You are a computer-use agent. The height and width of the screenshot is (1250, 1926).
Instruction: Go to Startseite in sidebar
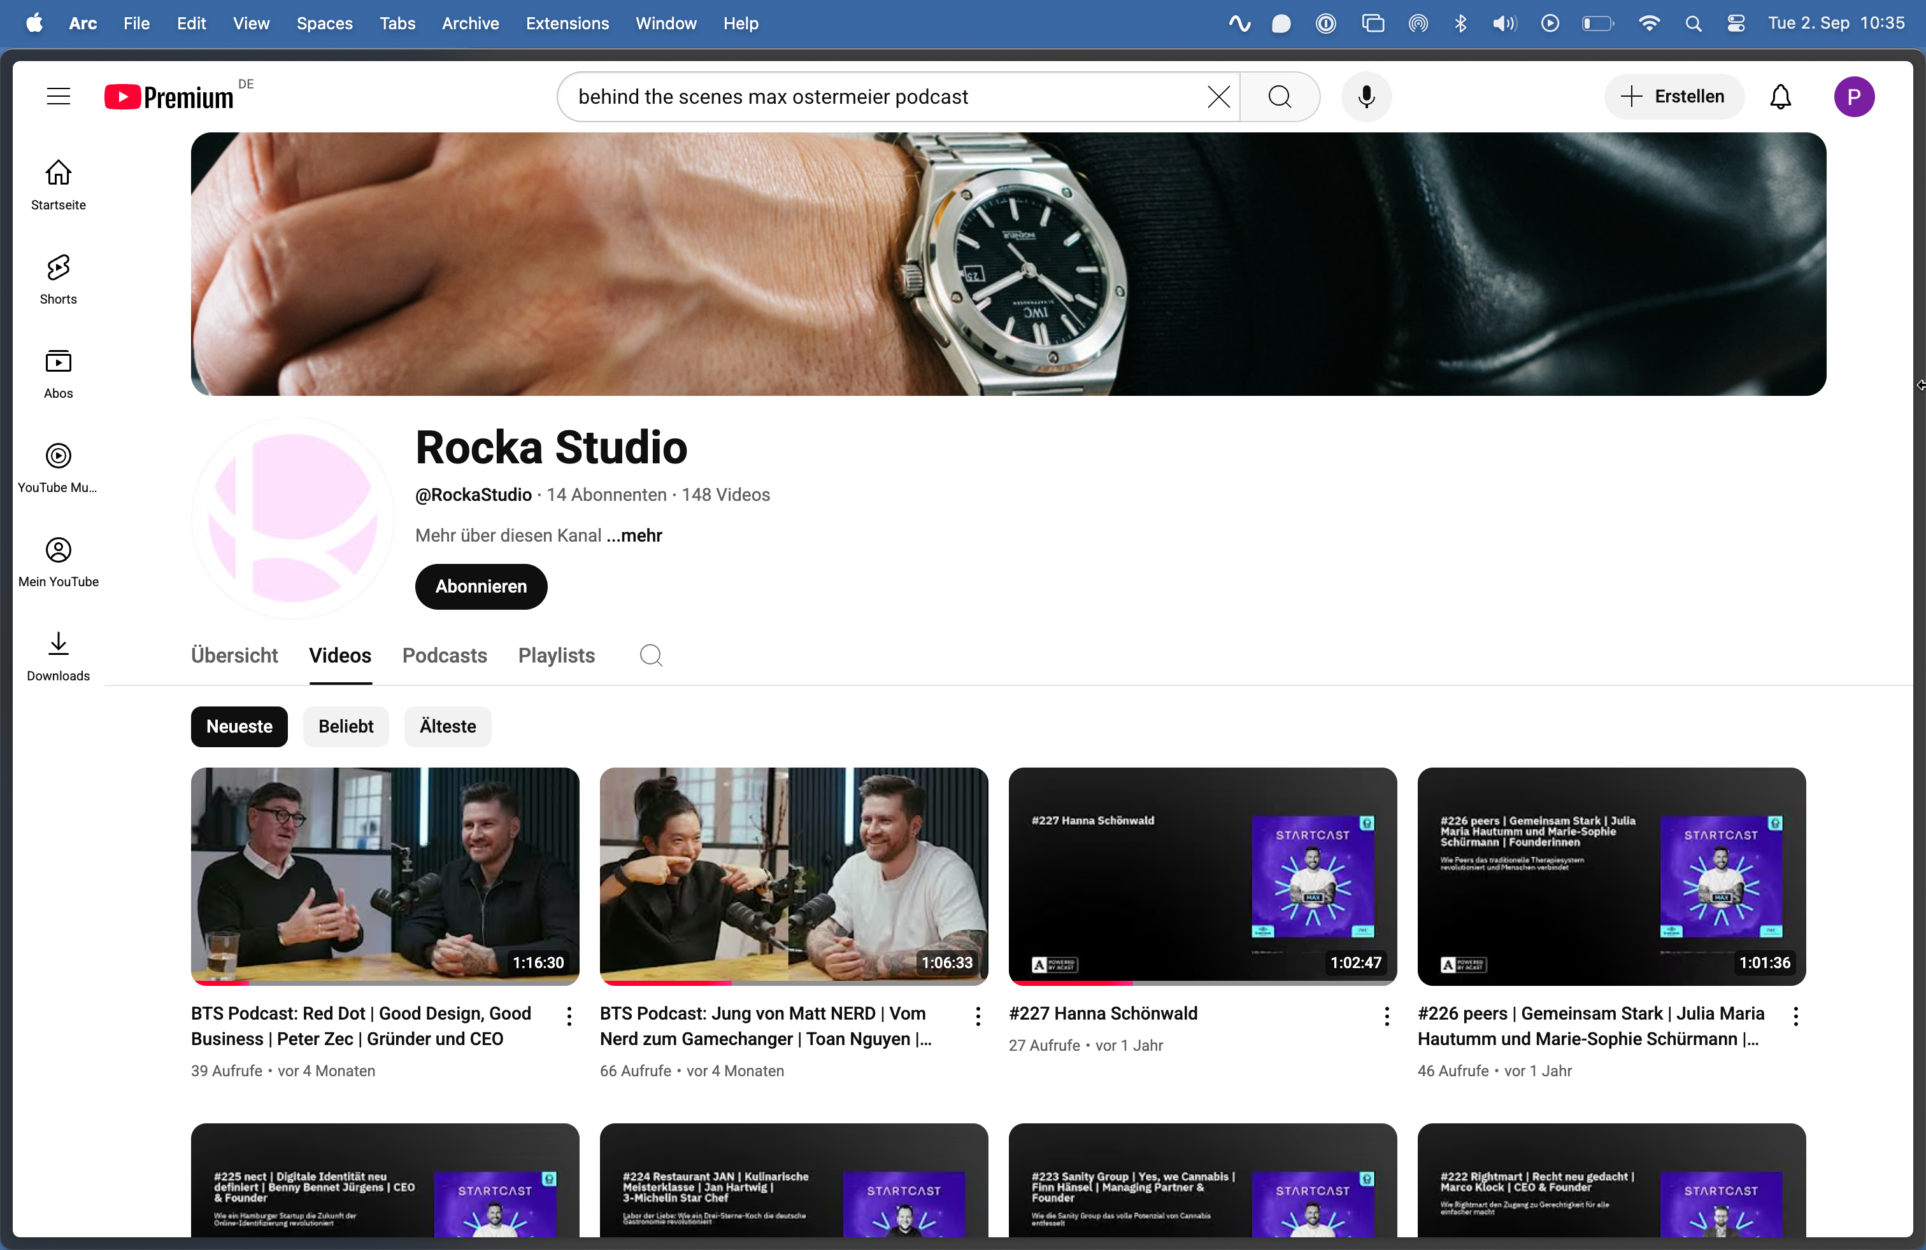[x=58, y=185]
